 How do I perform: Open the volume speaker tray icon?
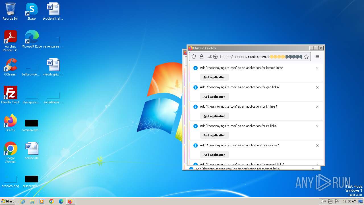(323, 201)
